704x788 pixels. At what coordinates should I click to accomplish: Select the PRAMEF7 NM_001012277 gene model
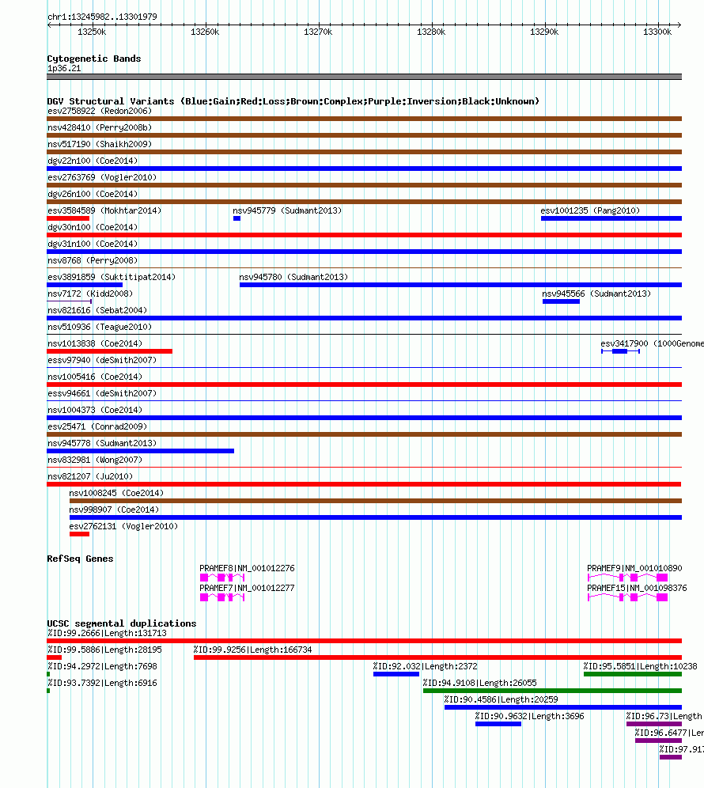222,597
